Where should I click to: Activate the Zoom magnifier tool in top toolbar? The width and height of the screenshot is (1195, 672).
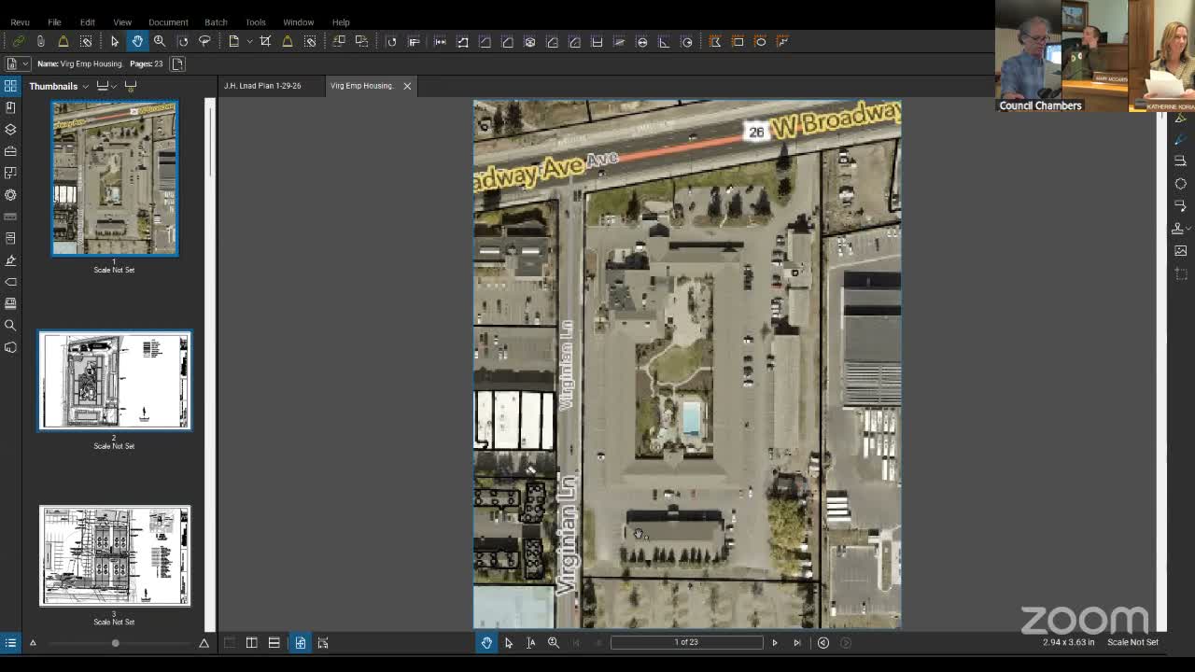(x=160, y=41)
